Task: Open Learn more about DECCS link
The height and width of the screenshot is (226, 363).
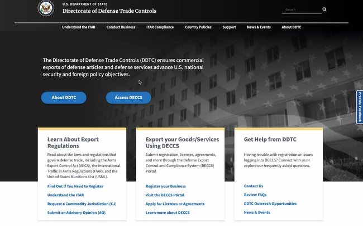Action: 168,213
